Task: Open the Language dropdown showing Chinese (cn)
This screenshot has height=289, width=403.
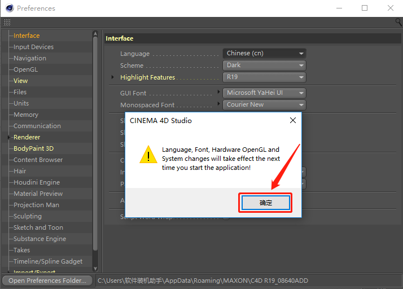Action: pos(265,53)
